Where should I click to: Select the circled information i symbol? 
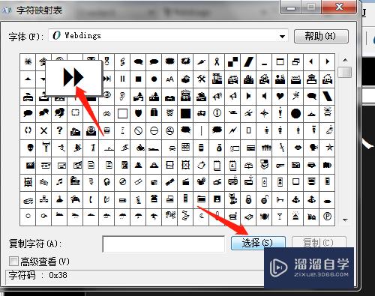click(x=217, y=114)
